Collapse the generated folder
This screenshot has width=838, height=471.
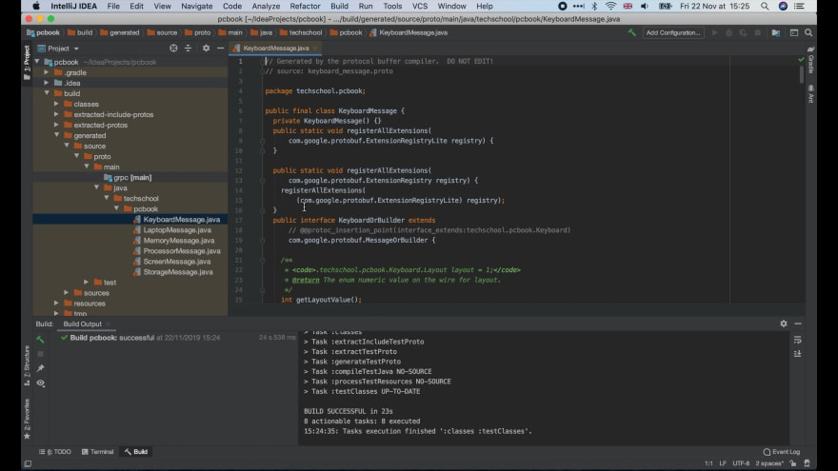[x=56, y=135]
